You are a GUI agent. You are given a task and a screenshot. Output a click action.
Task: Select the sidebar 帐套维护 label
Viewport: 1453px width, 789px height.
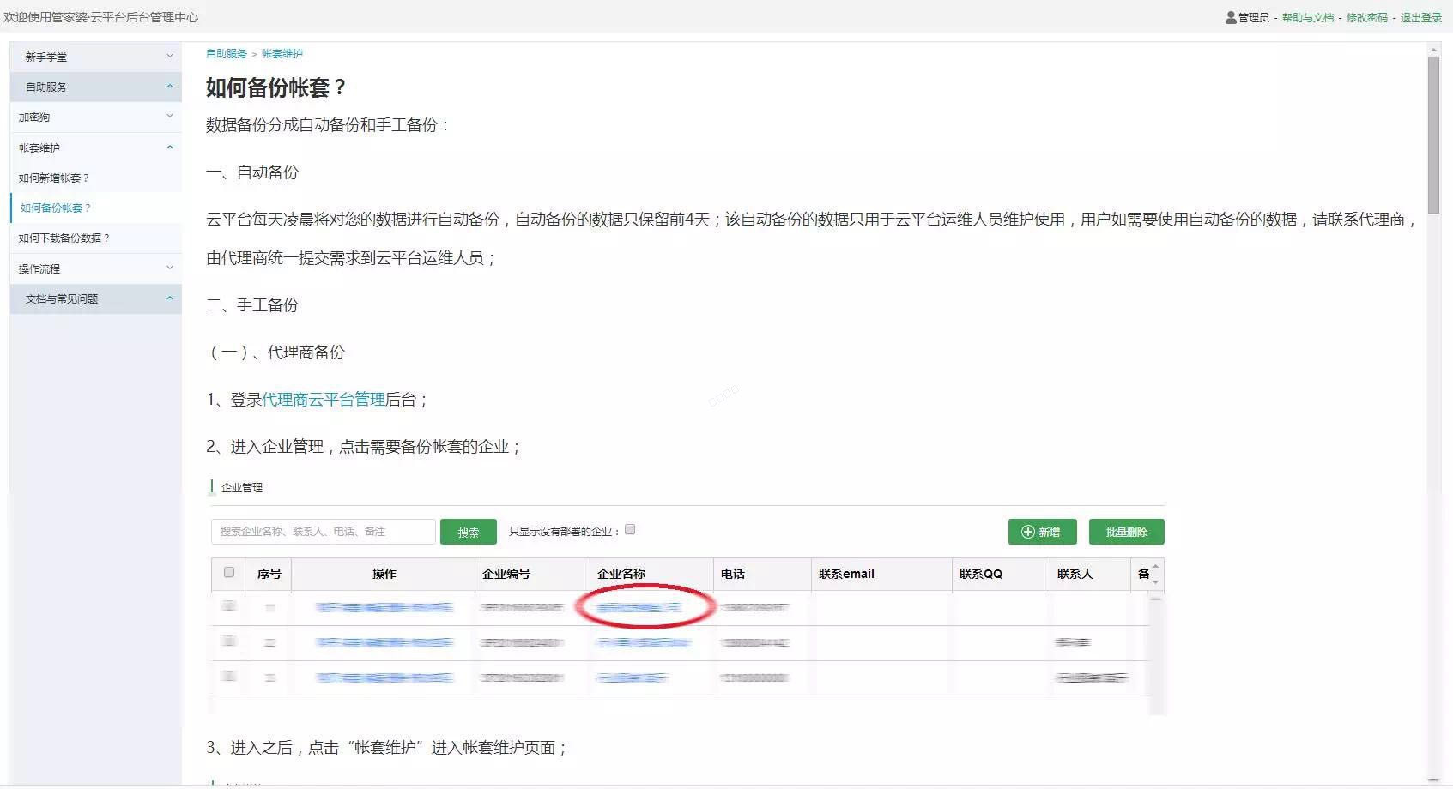(x=39, y=148)
